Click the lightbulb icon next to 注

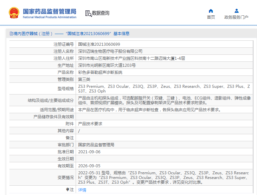pyautogui.click(x=68, y=189)
